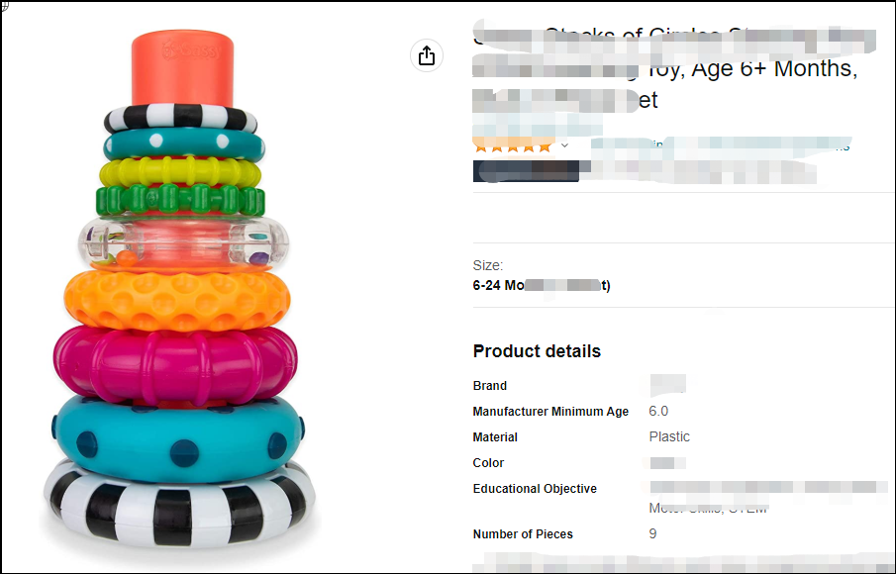Viewport: 896px width, 574px height.
Task: Click the share icon beside product image
Action: point(427,56)
